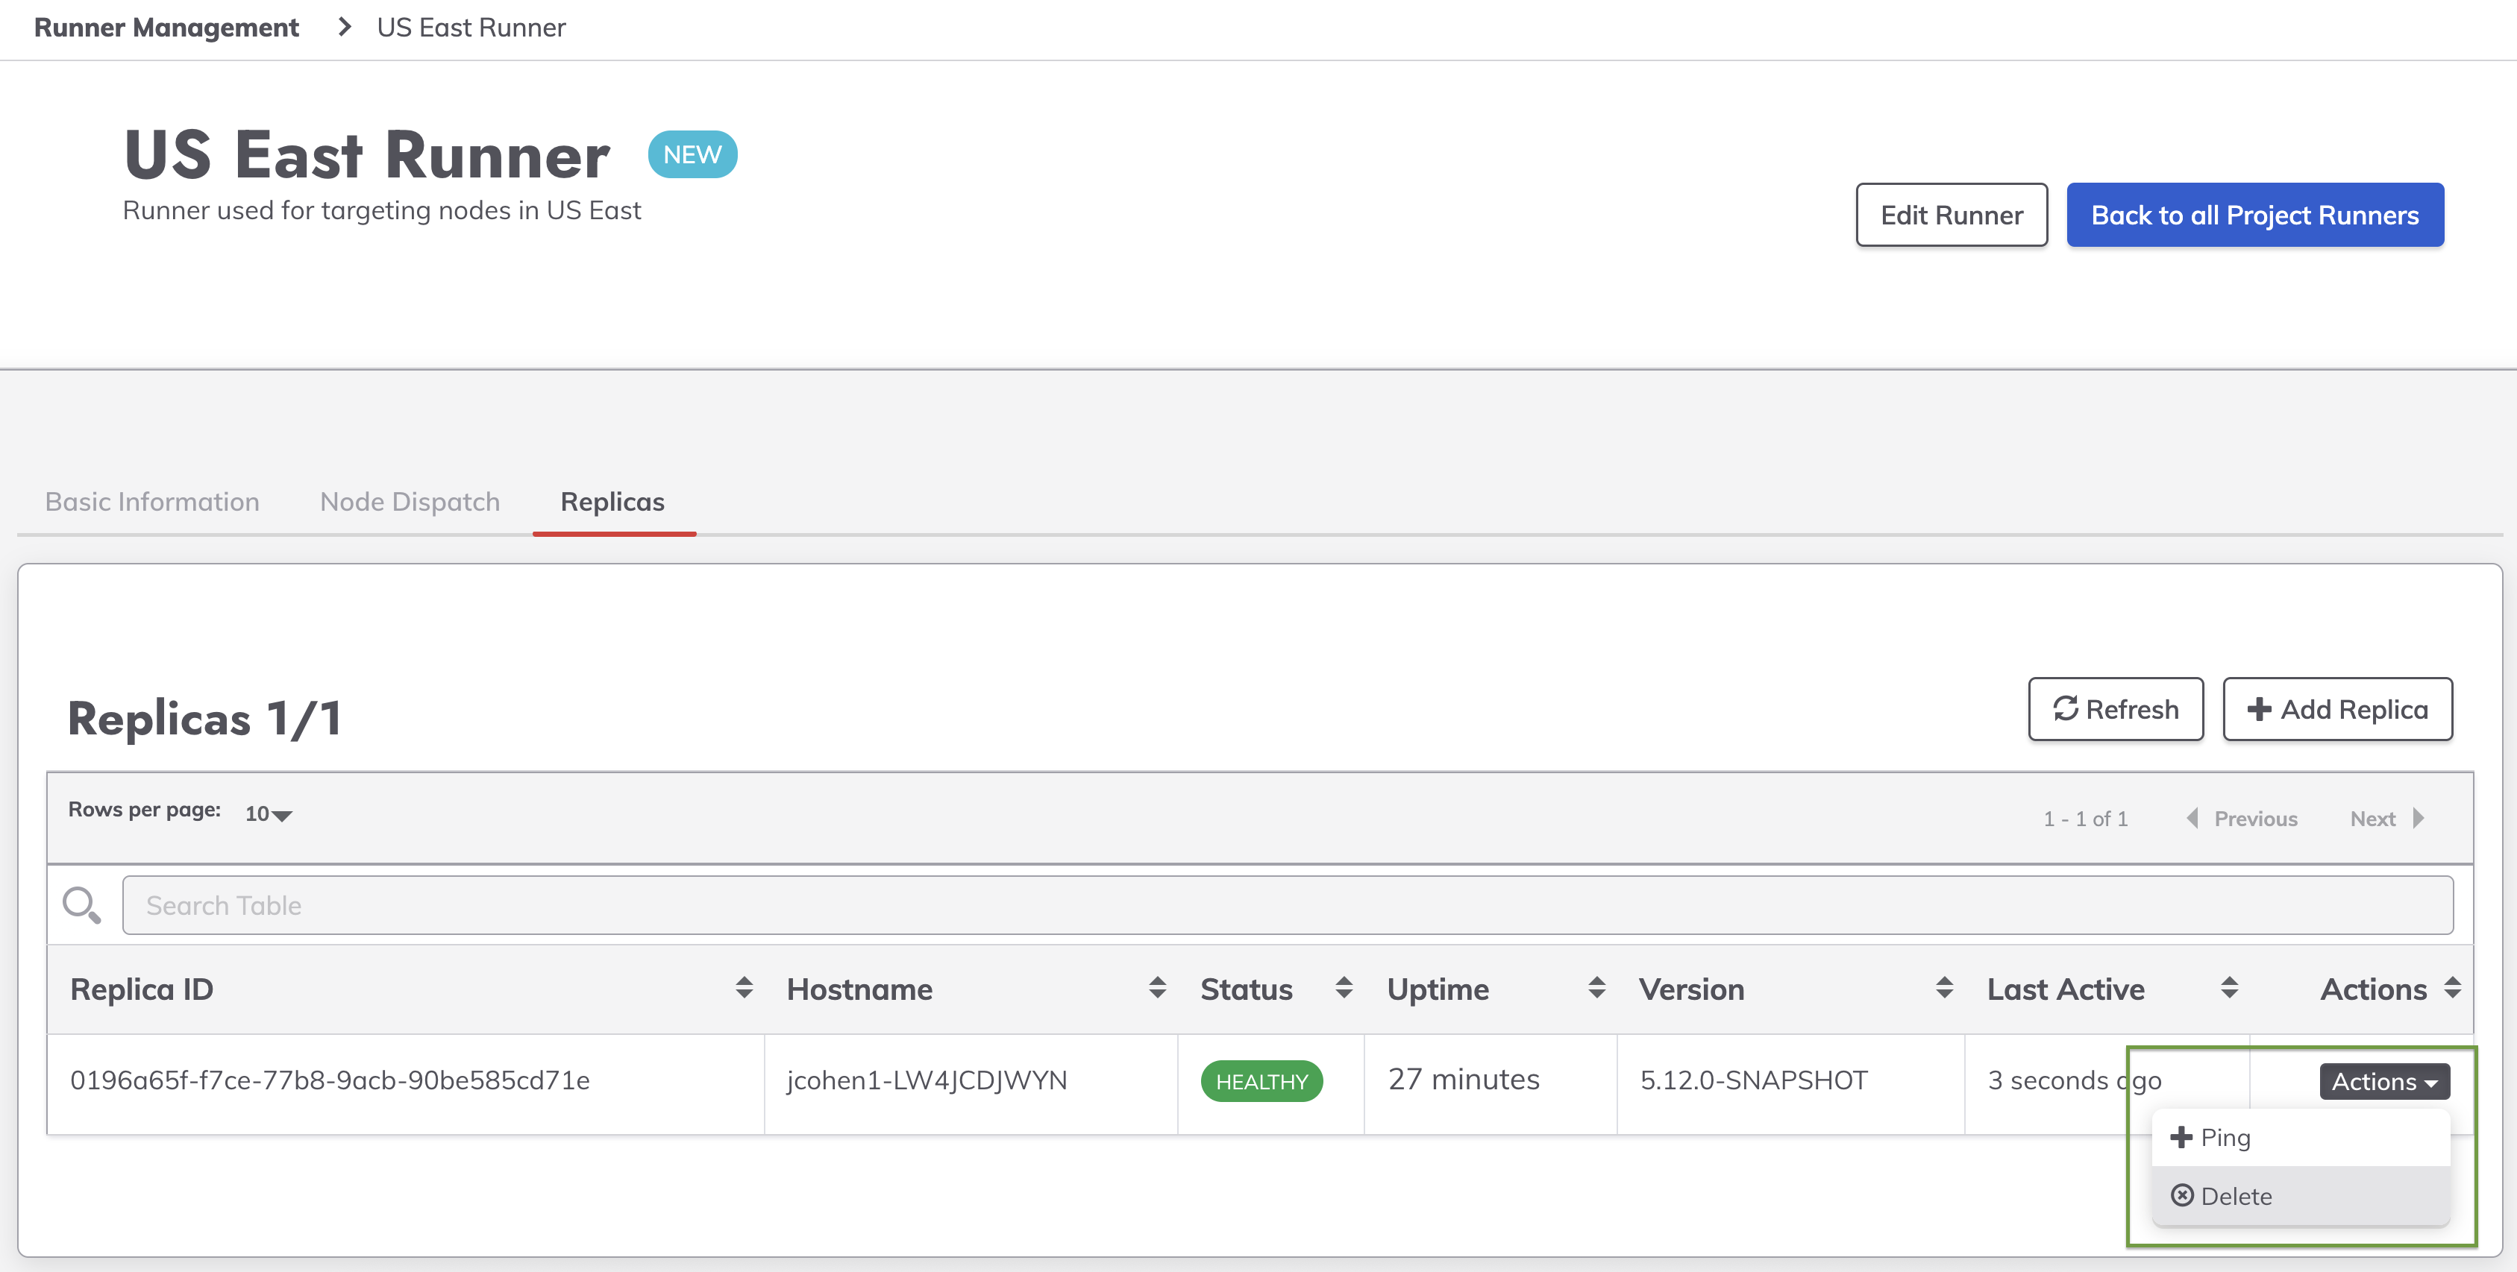Switch to Basic Information tab

point(152,502)
